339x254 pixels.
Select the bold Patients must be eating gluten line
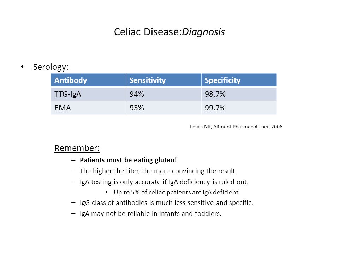click(x=128, y=160)
